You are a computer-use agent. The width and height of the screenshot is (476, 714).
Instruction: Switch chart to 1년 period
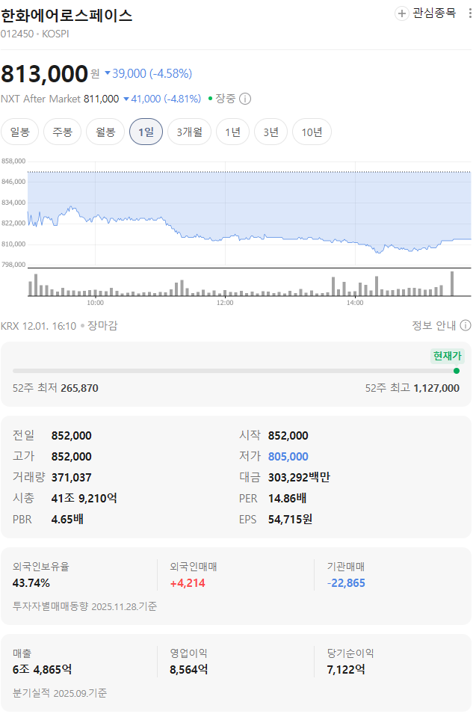[232, 132]
